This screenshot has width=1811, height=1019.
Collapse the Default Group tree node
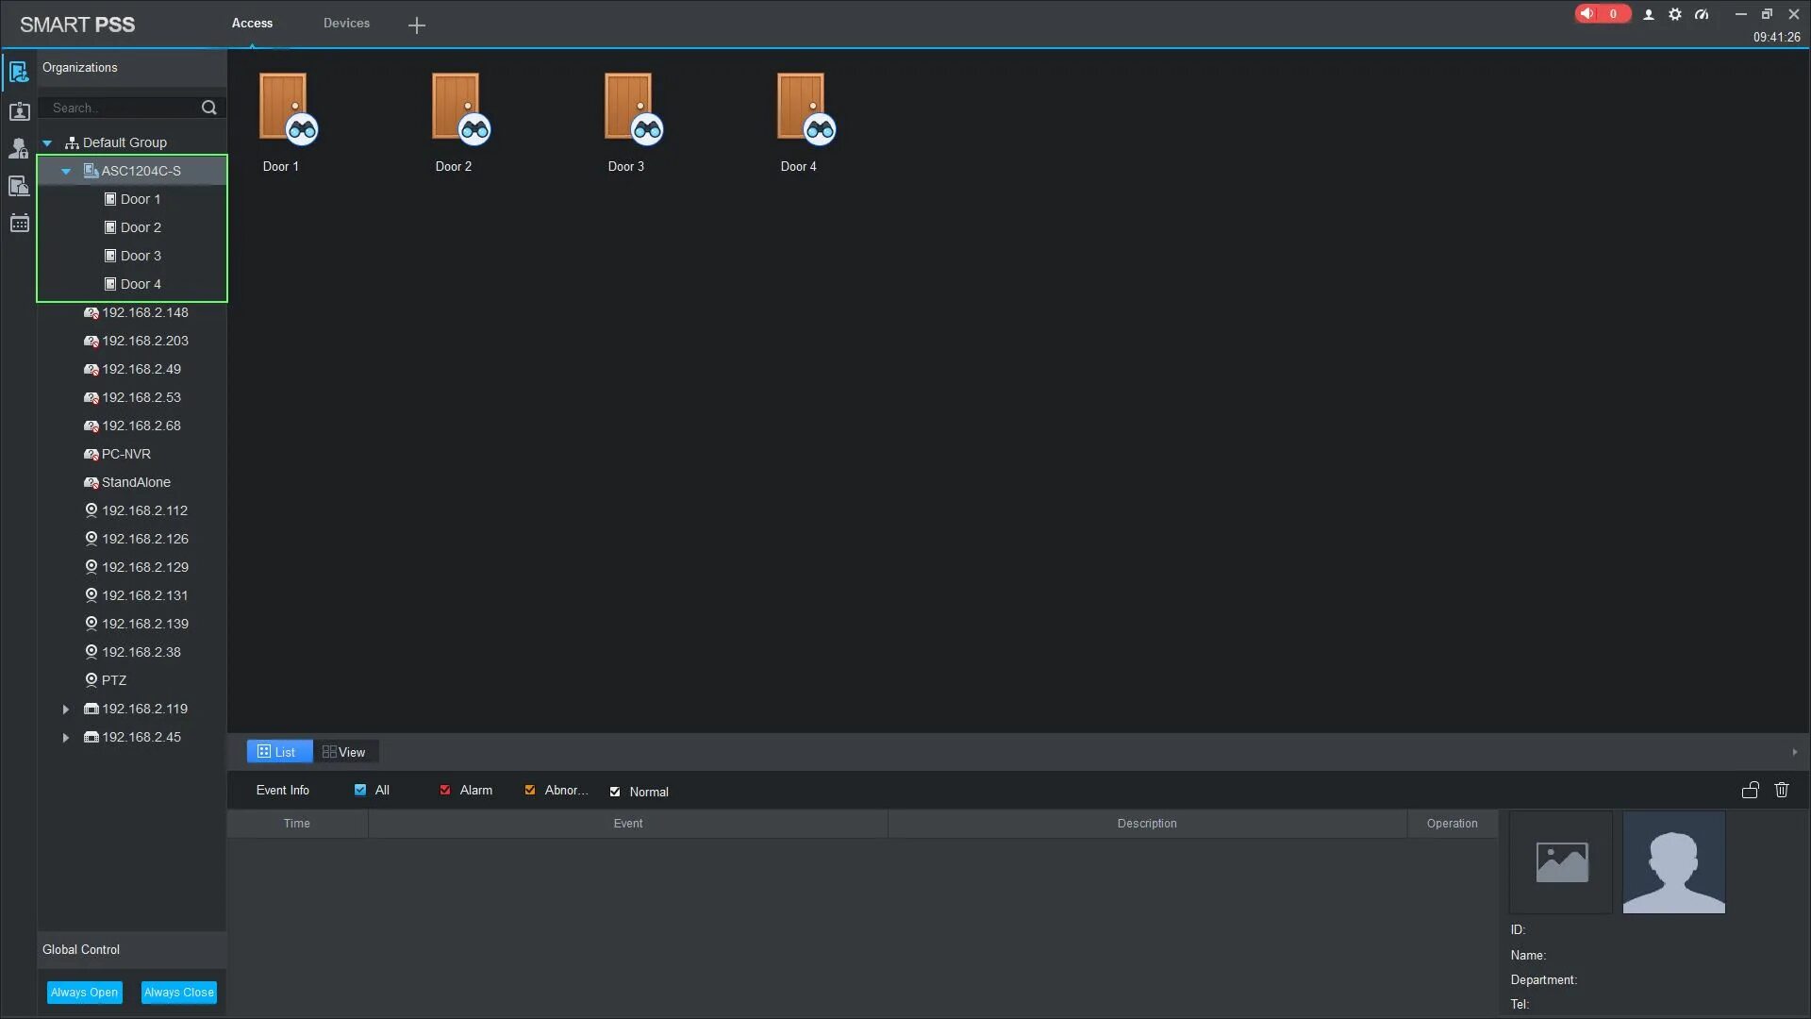[x=47, y=142]
